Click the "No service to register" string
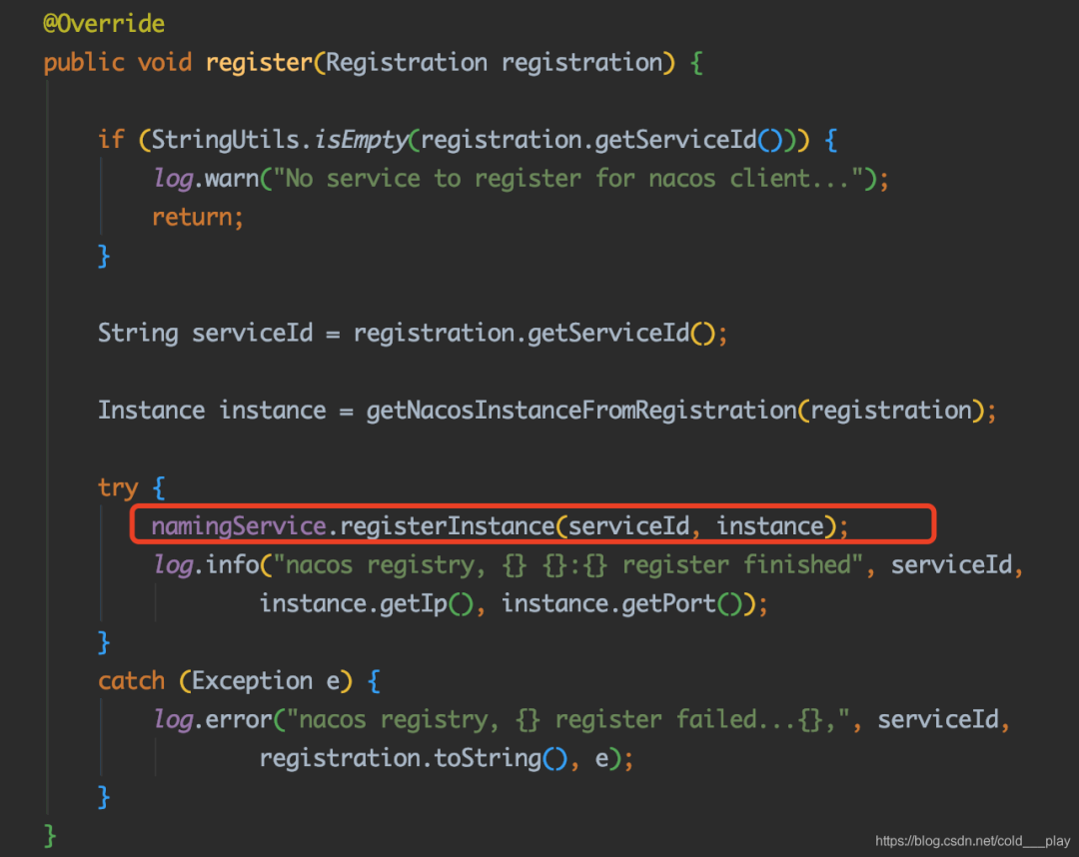Screen dimensions: 1079x857 coord(573,179)
